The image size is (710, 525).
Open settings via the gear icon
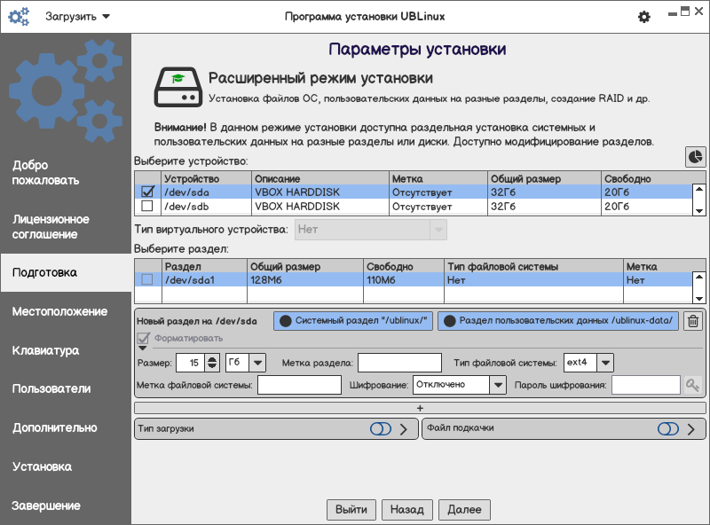point(644,17)
